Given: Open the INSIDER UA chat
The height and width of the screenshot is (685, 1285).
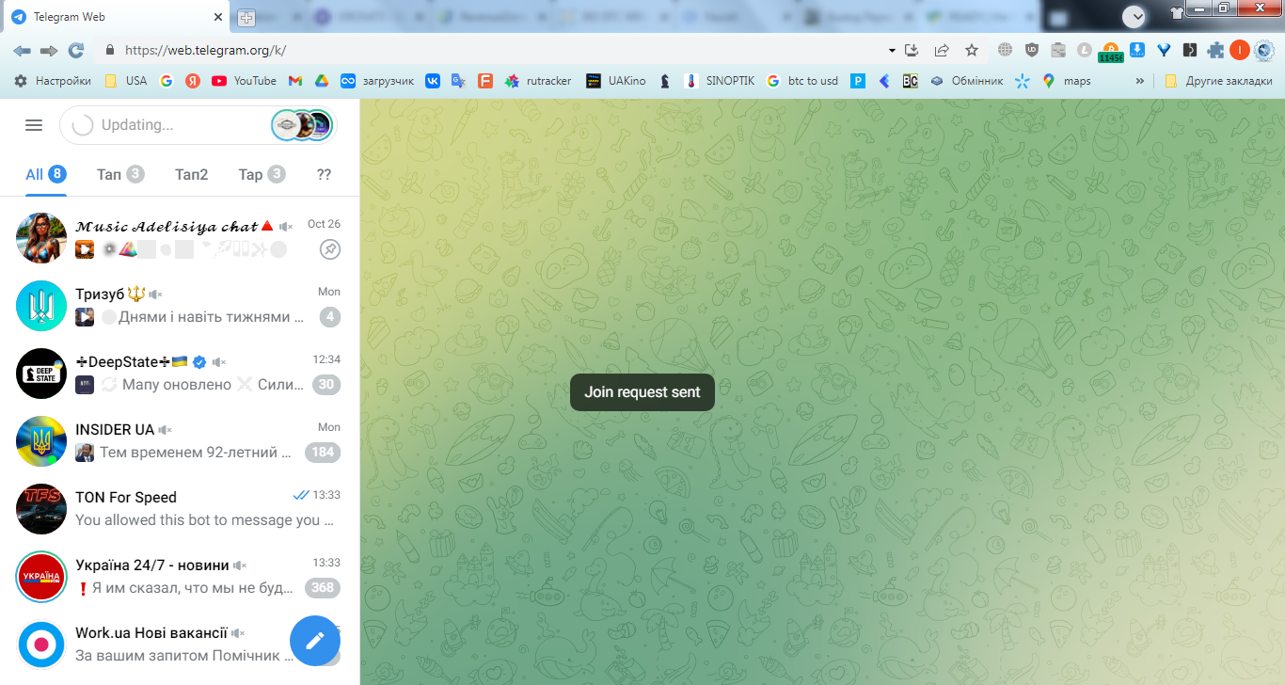Looking at the screenshot, I should (x=180, y=441).
